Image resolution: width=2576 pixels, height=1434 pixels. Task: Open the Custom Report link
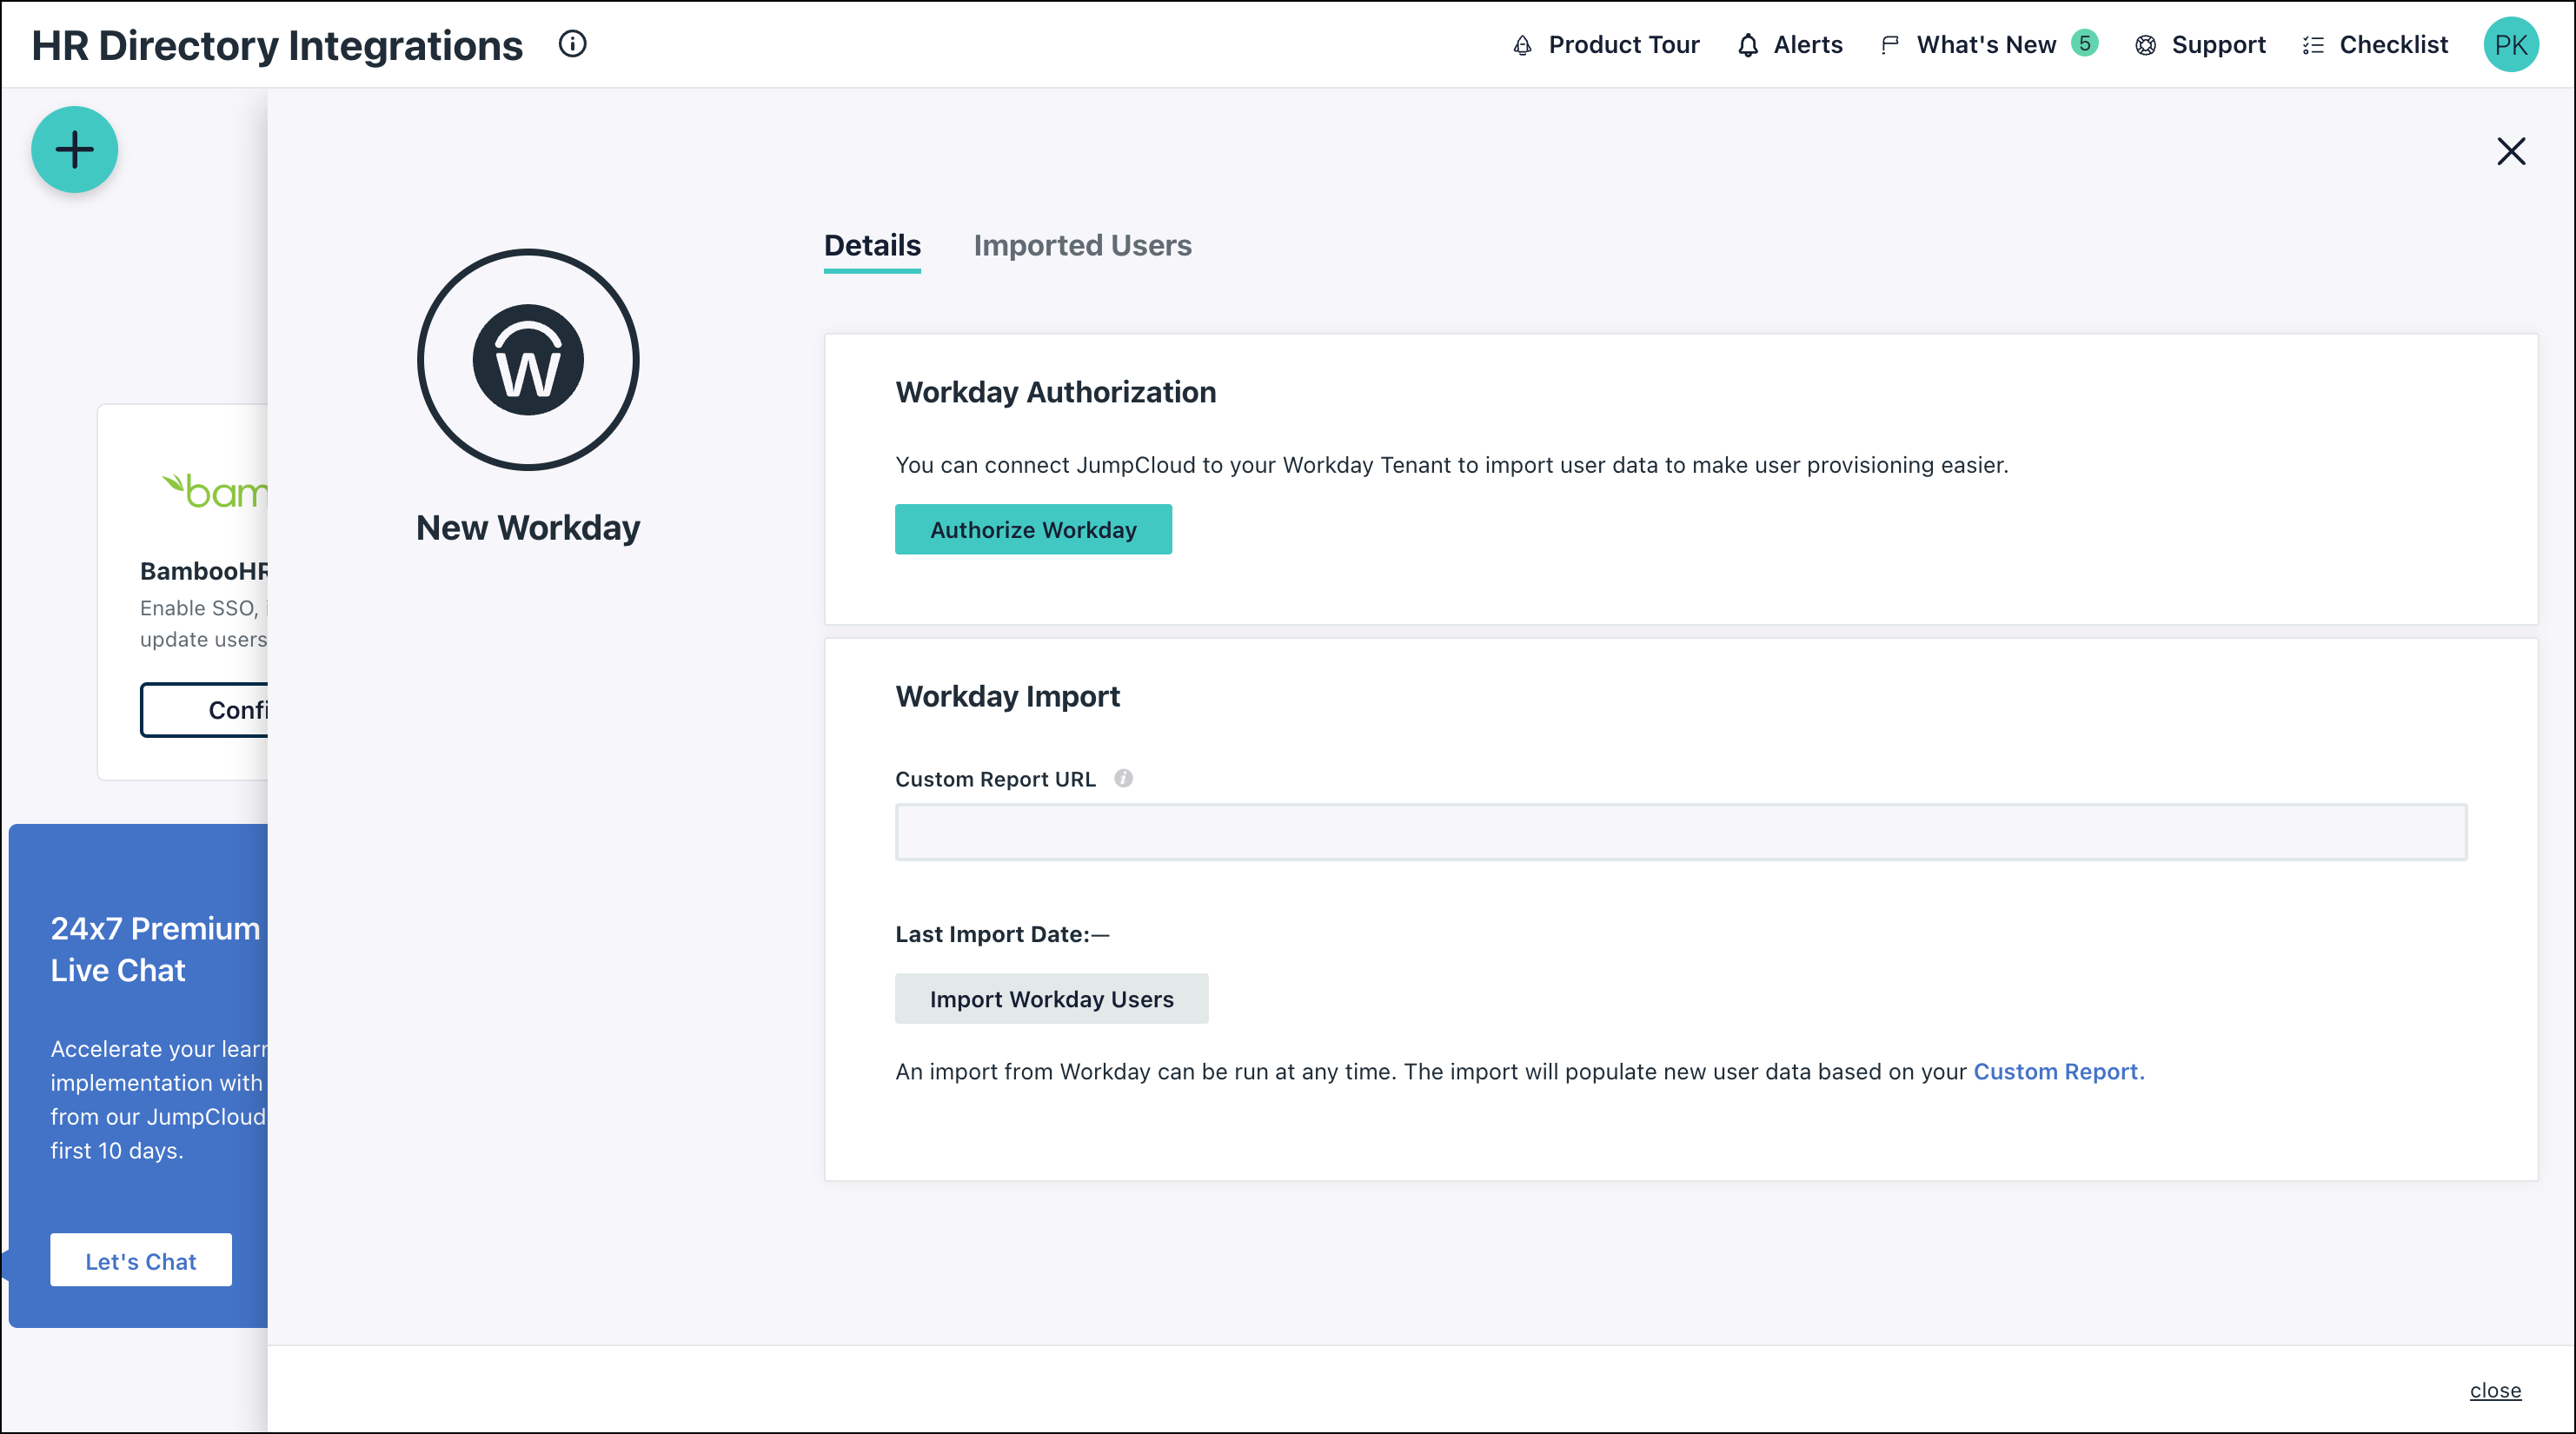click(x=2058, y=1071)
